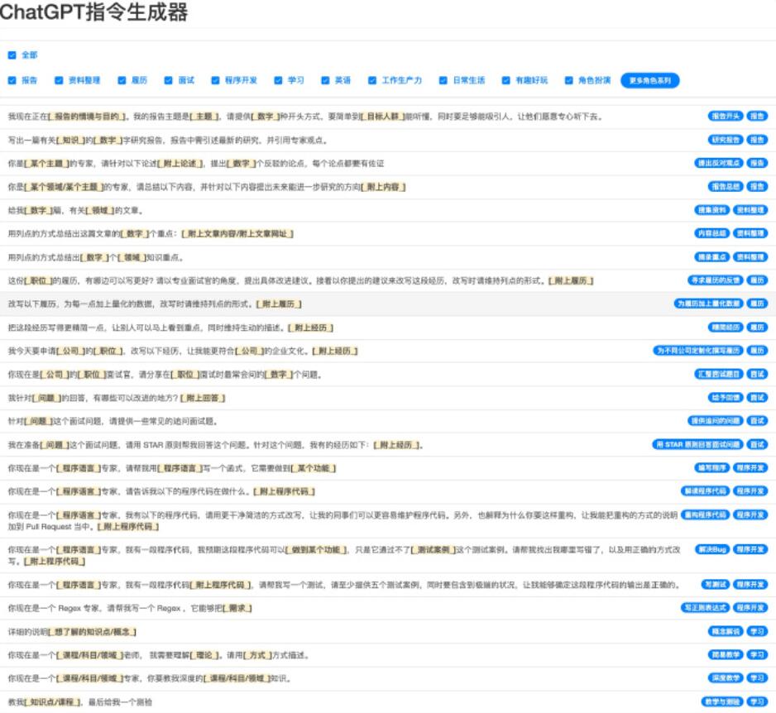776x713 pixels.
Task: Uncheck the 报告 category checkbox
Action: 12,80
